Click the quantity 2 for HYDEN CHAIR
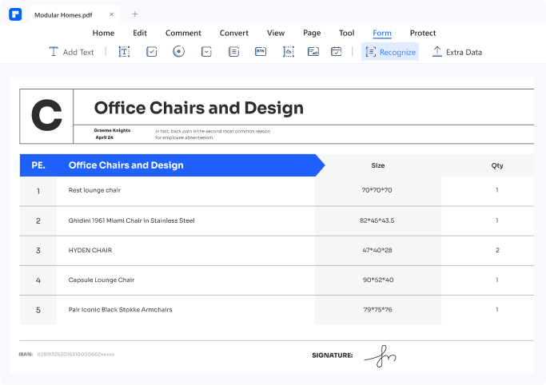Screen dimensions: 546x385 coord(497,250)
